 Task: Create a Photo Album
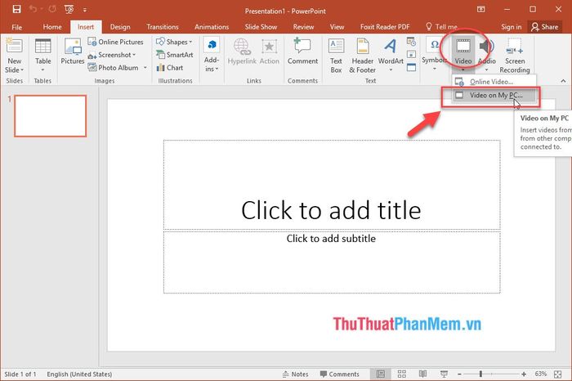[114, 68]
